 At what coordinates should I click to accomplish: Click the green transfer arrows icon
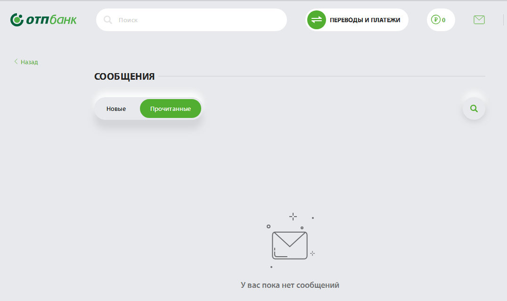point(317,20)
